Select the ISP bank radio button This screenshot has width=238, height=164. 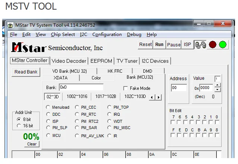(48, 121)
